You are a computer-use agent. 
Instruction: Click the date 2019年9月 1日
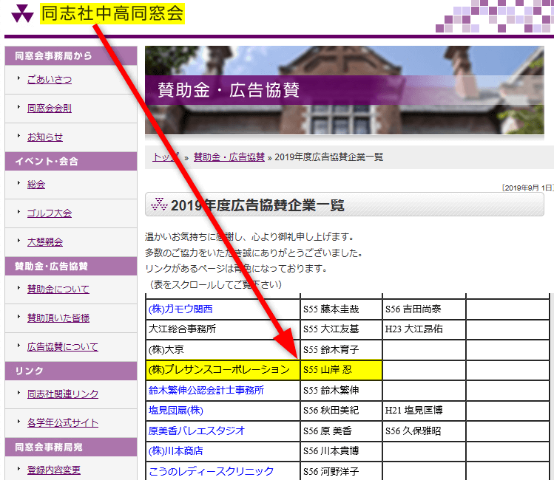(x=528, y=188)
